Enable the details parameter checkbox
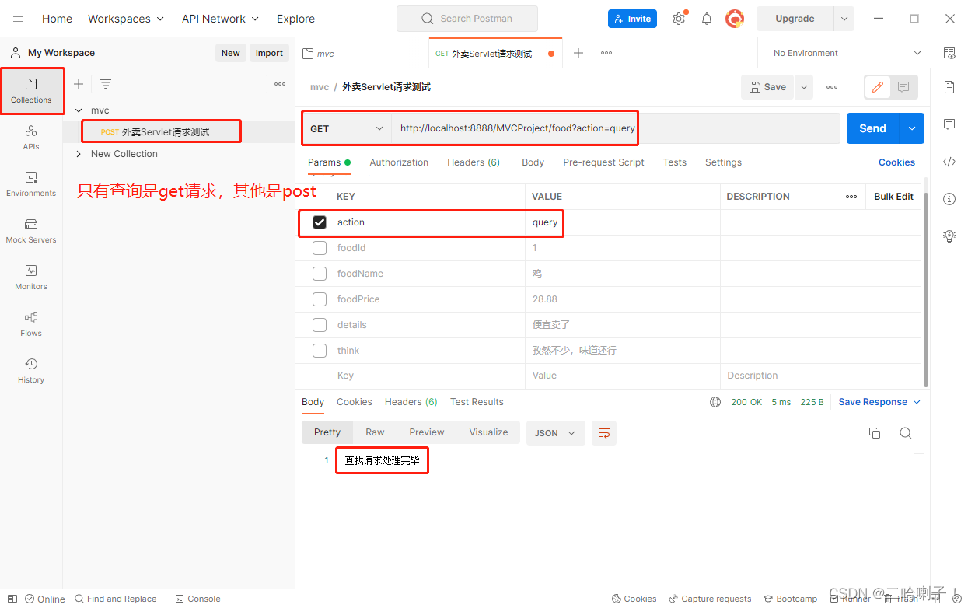Viewport: 968px width, 608px height. (320, 325)
